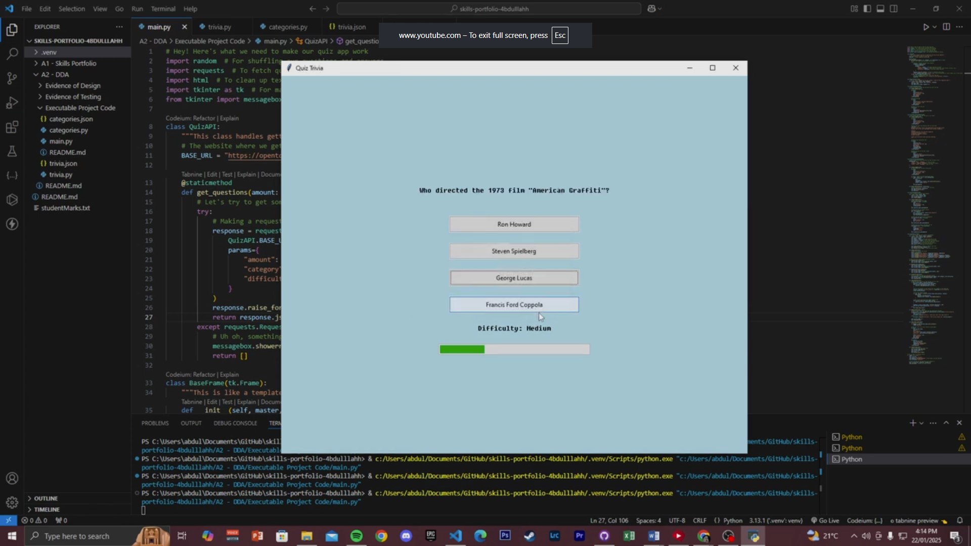971x546 pixels.
Task: Open Photoshop from the taskbar
Action: pos(505,536)
